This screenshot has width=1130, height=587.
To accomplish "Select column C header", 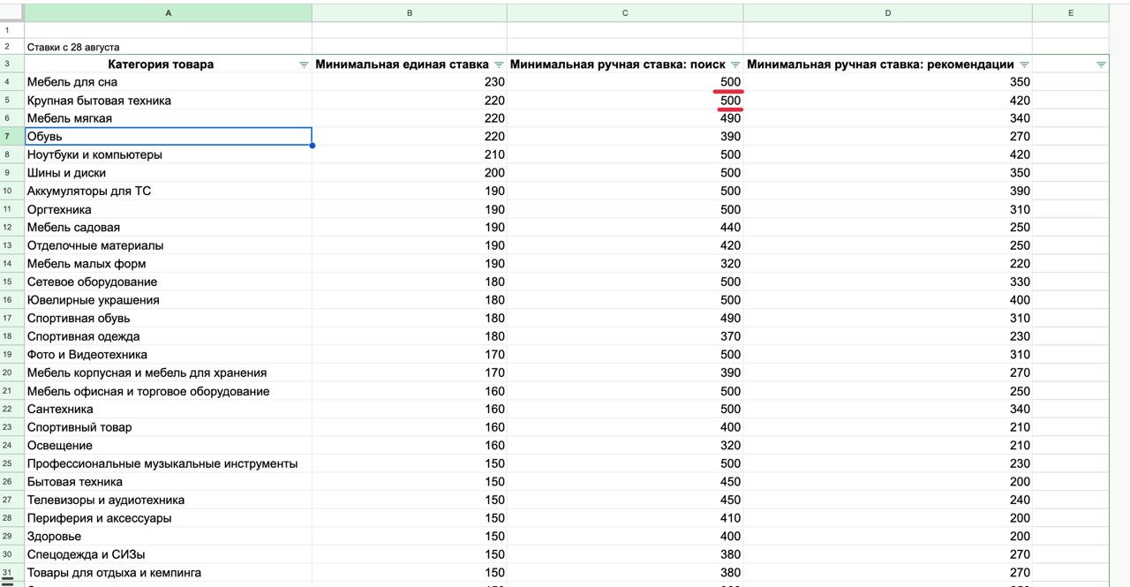I will point(625,12).
